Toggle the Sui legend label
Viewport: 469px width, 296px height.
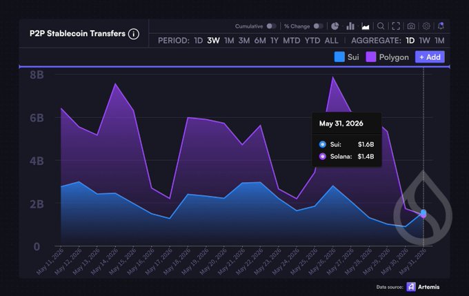pyautogui.click(x=353, y=57)
